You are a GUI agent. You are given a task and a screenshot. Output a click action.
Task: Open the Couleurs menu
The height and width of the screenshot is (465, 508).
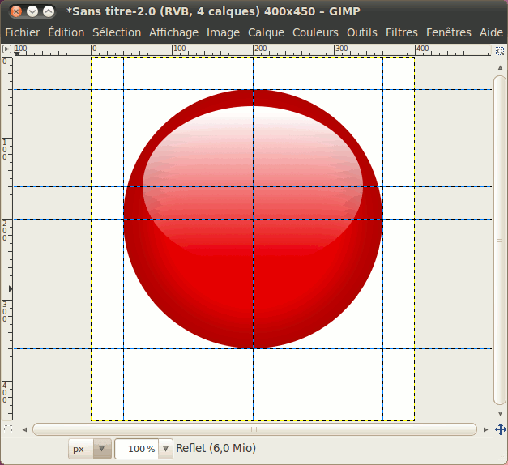pyautogui.click(x=316, y=32)
